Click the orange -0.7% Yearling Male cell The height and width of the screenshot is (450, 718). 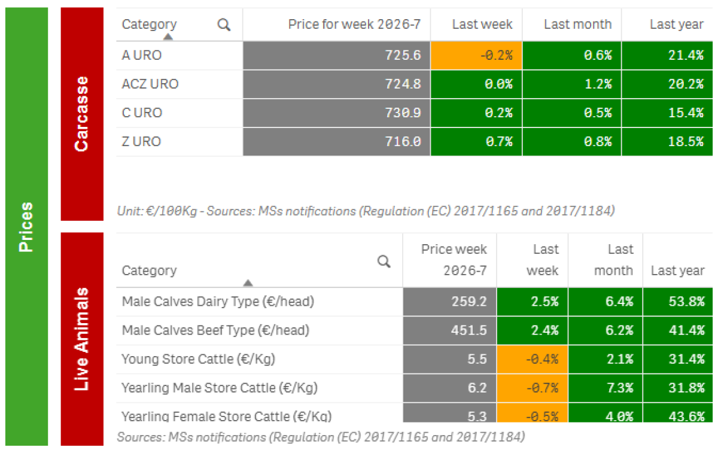(532, 388)
